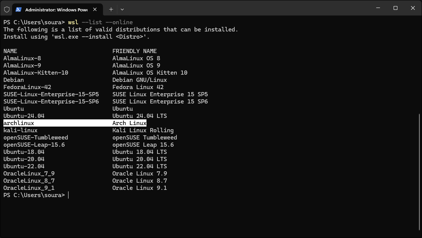This screenshot has height=238, width=422.
Task: Open the new tab dropdown chevron
Action: pos(122,9)
